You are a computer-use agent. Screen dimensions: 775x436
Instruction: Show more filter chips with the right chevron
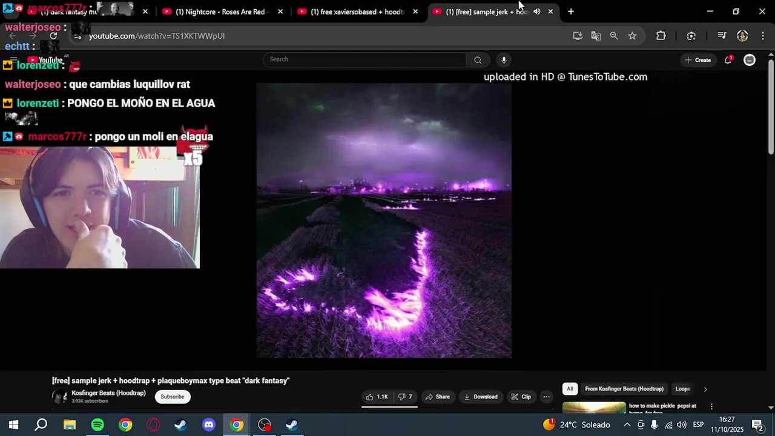click(705, 389)
